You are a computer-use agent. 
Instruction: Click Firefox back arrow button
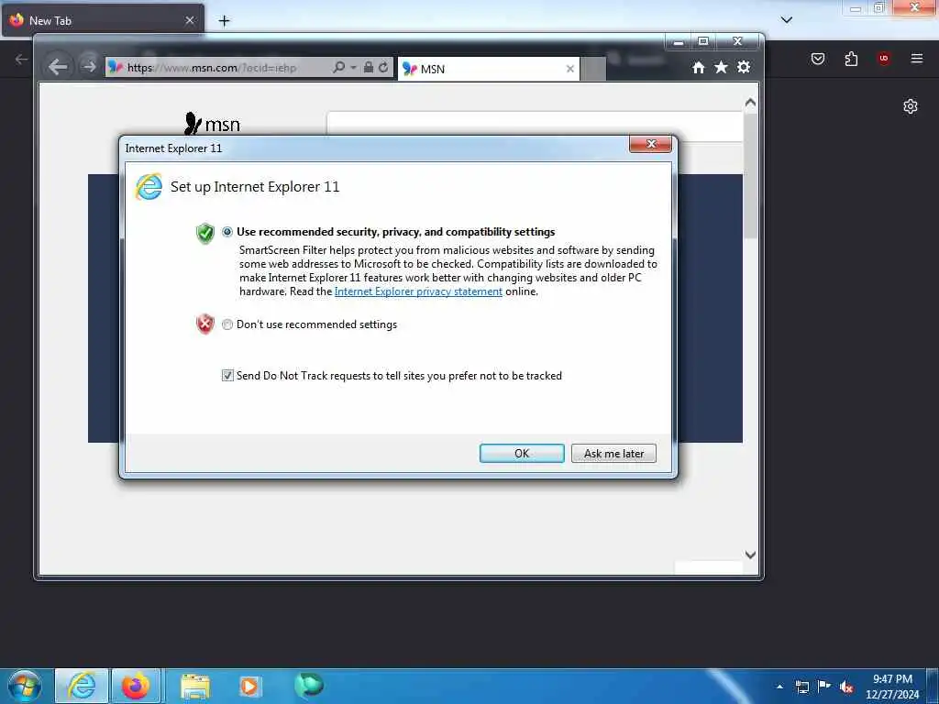click(x=22, y=59)
